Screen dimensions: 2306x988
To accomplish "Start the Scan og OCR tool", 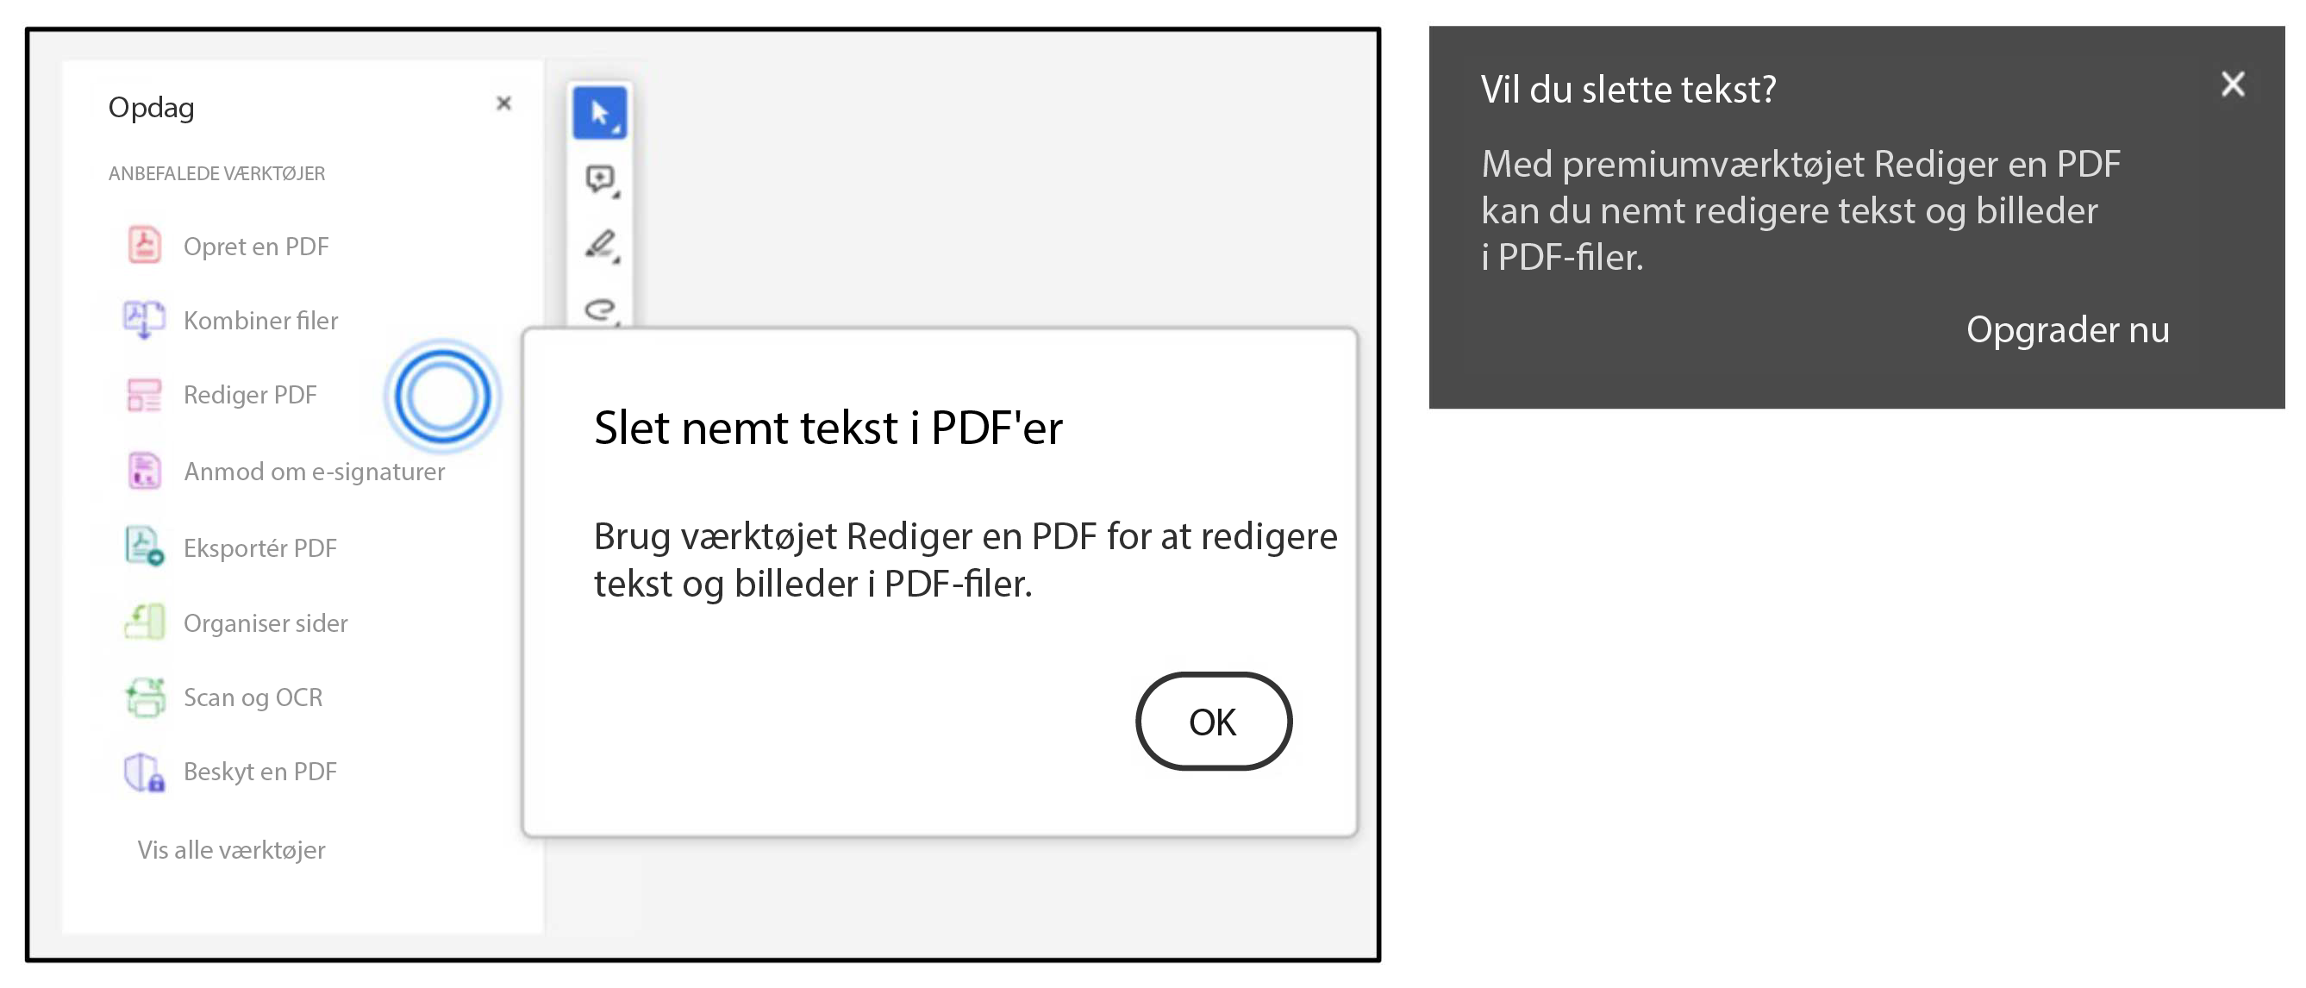I will coord(253,697).
